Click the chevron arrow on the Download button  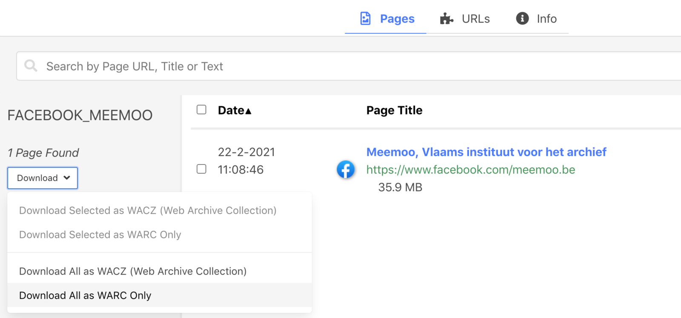67,178
